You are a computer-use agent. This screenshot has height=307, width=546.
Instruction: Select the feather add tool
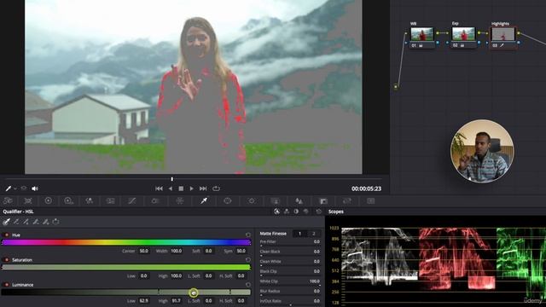[45, 222]
